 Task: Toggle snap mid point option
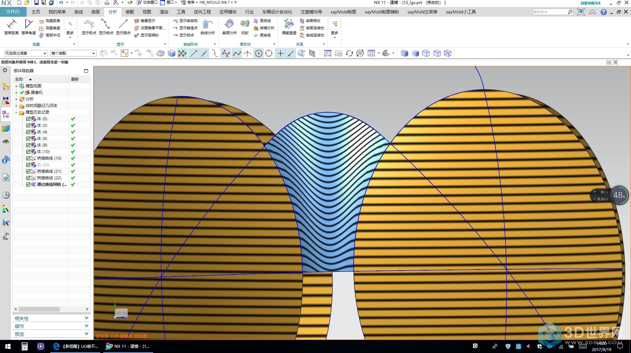(x=204, y=53)
